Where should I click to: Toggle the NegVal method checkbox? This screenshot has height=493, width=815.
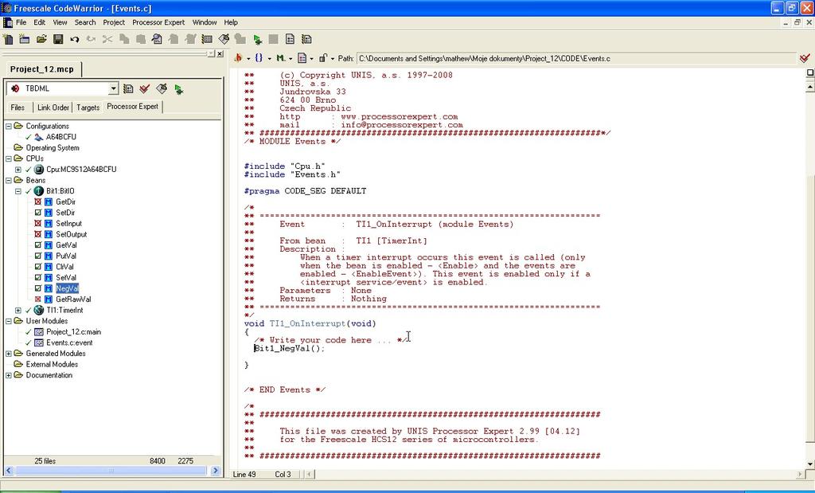(38, 288)
